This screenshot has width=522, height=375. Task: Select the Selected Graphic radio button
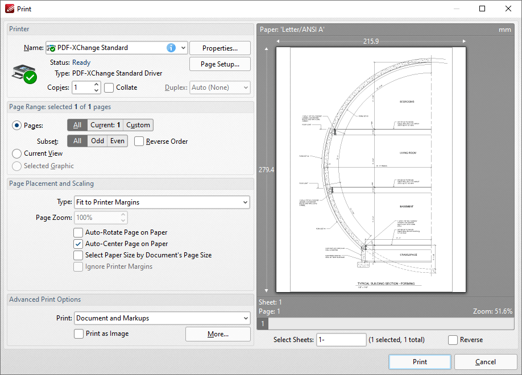[x=16, y=166]
